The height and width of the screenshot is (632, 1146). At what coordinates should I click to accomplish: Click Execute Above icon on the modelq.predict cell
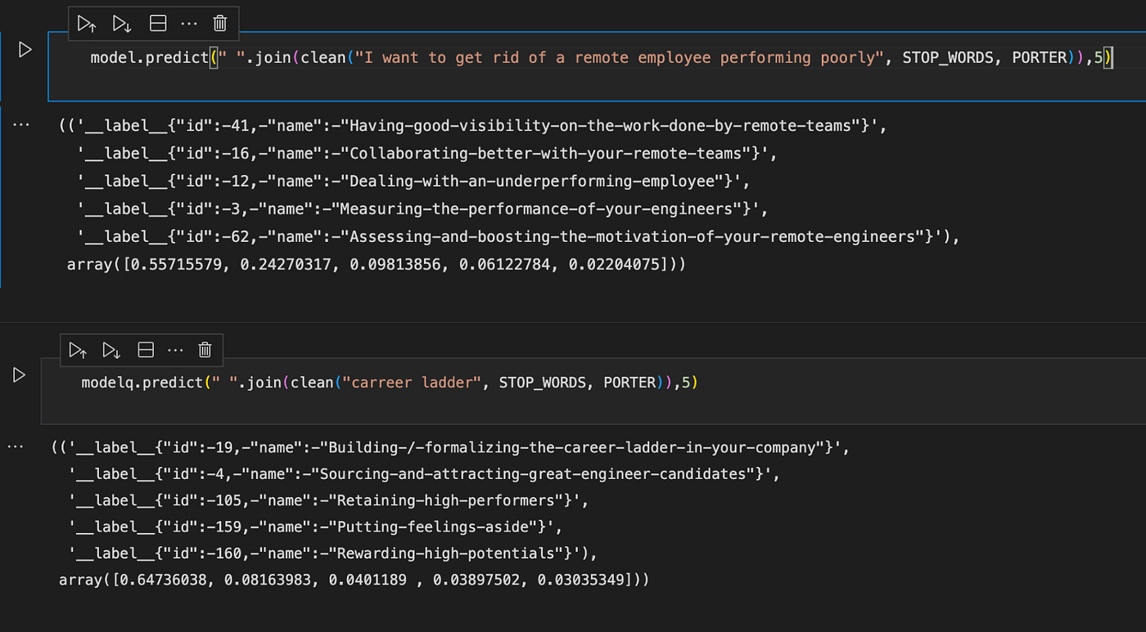[x=78, y=349]
